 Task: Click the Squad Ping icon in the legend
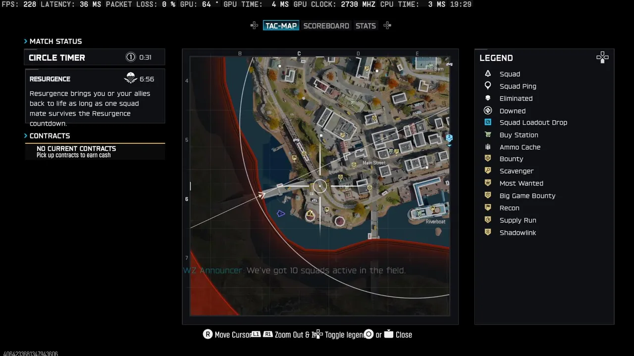pos(488,86)
